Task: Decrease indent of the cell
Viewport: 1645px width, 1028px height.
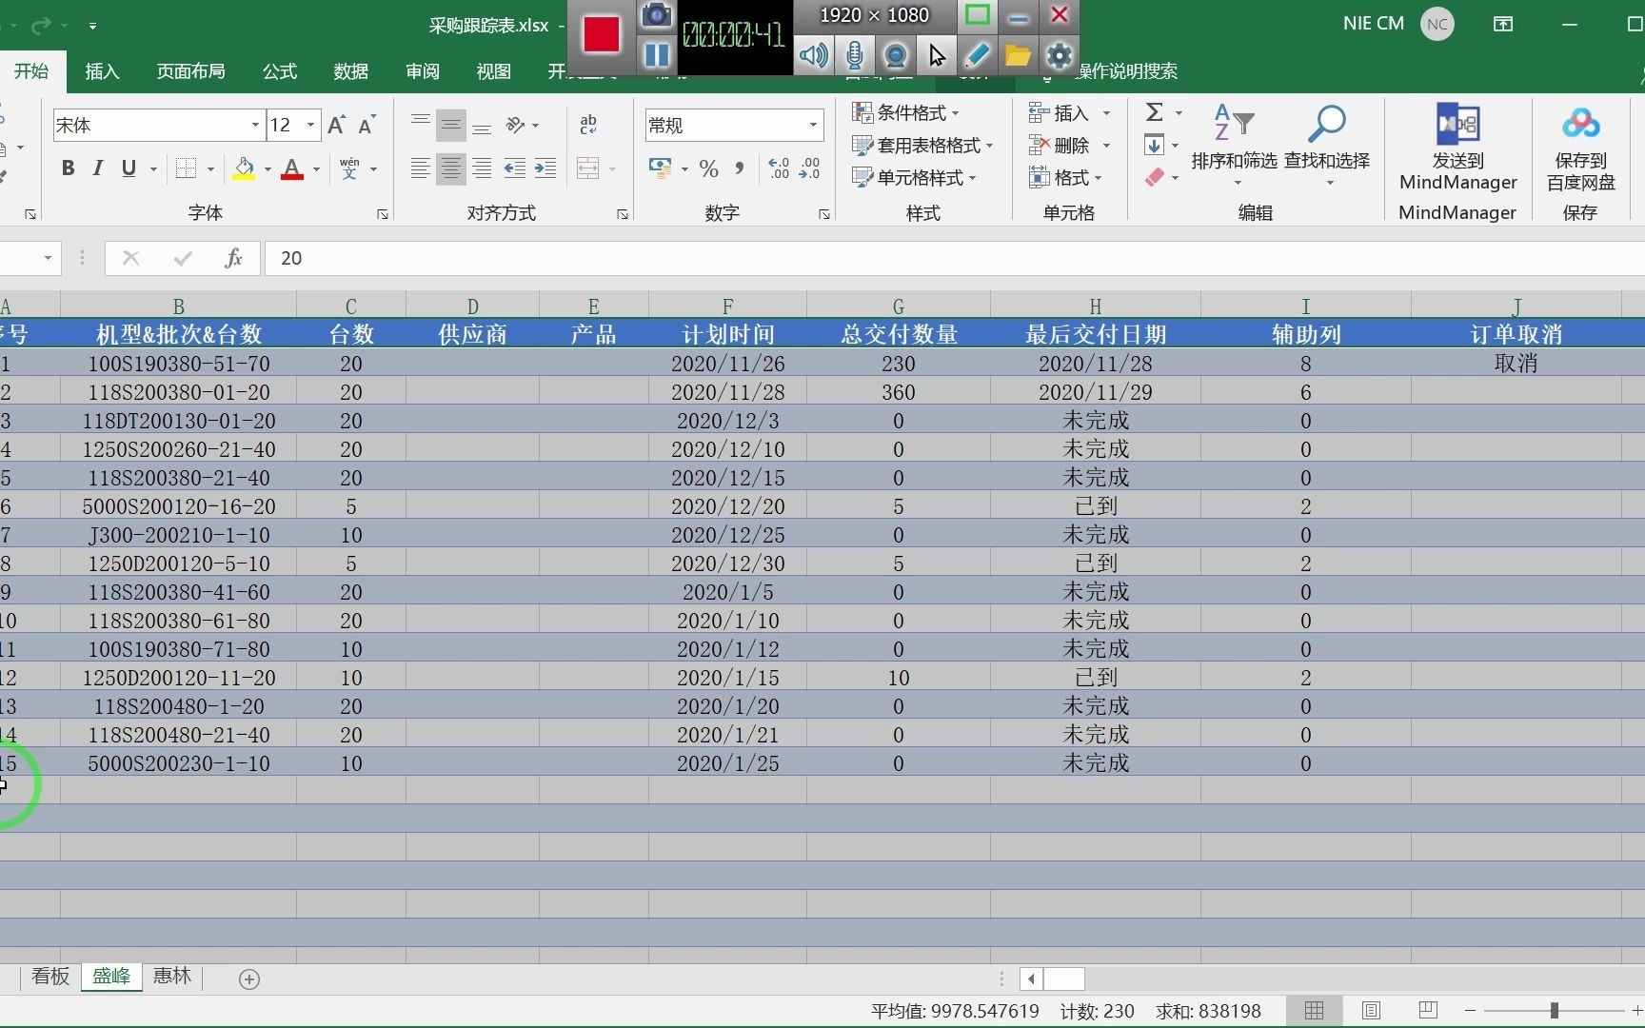Action: tap(515, 168)
